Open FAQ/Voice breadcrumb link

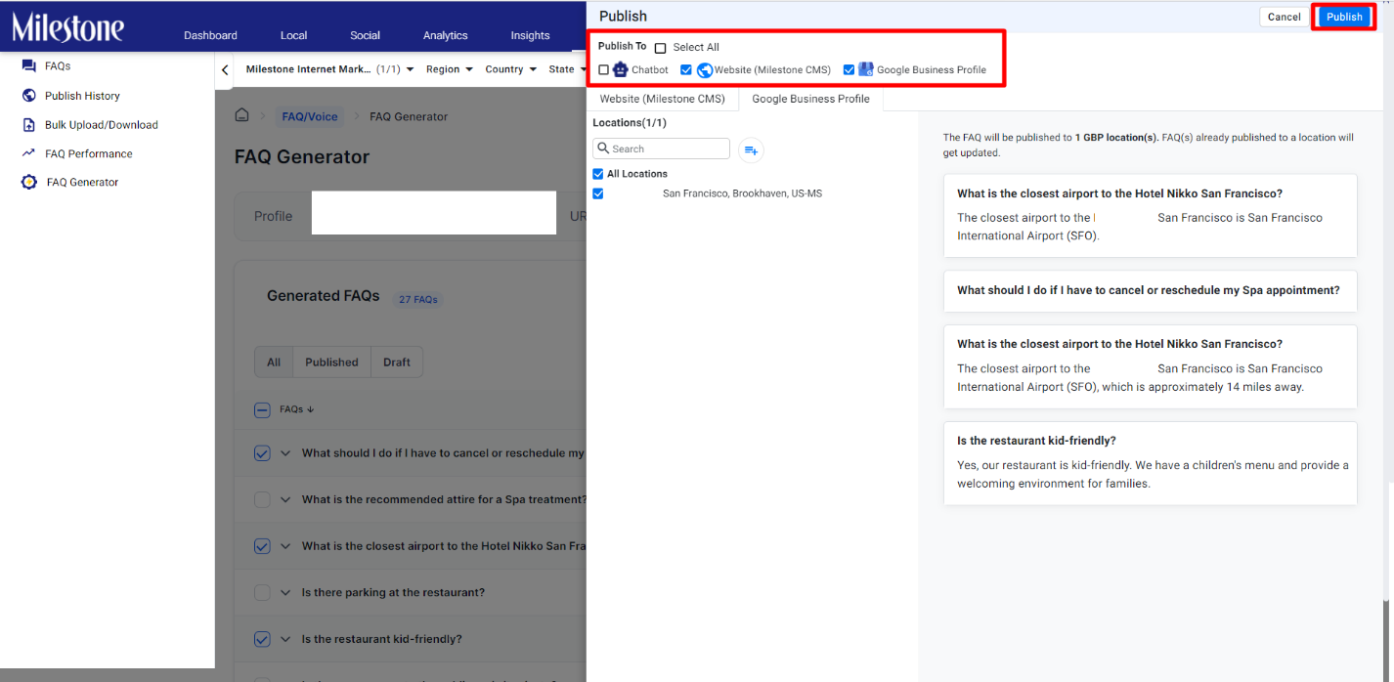pos(310,116)
